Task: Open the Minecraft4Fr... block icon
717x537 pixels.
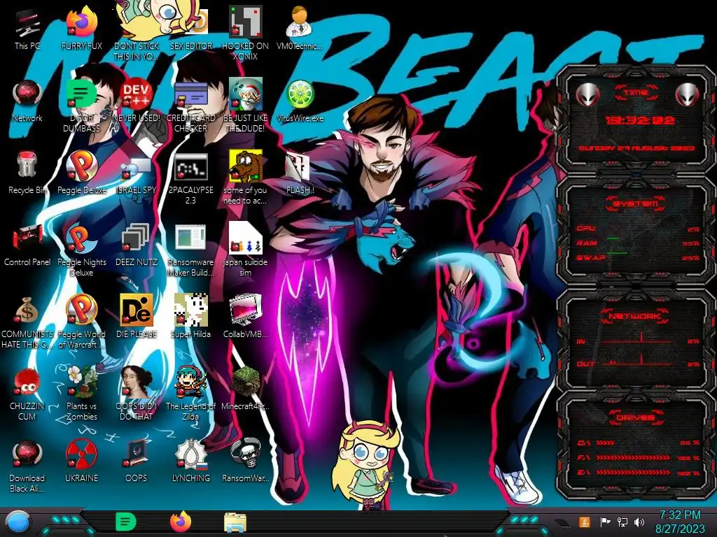Action: (245, 389)
